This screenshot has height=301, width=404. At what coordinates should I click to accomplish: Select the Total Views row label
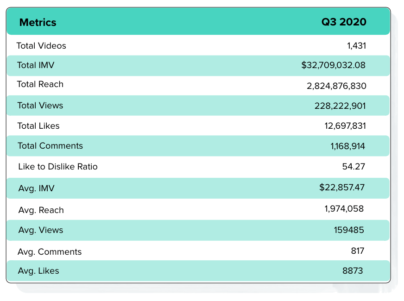pos(40,105)
